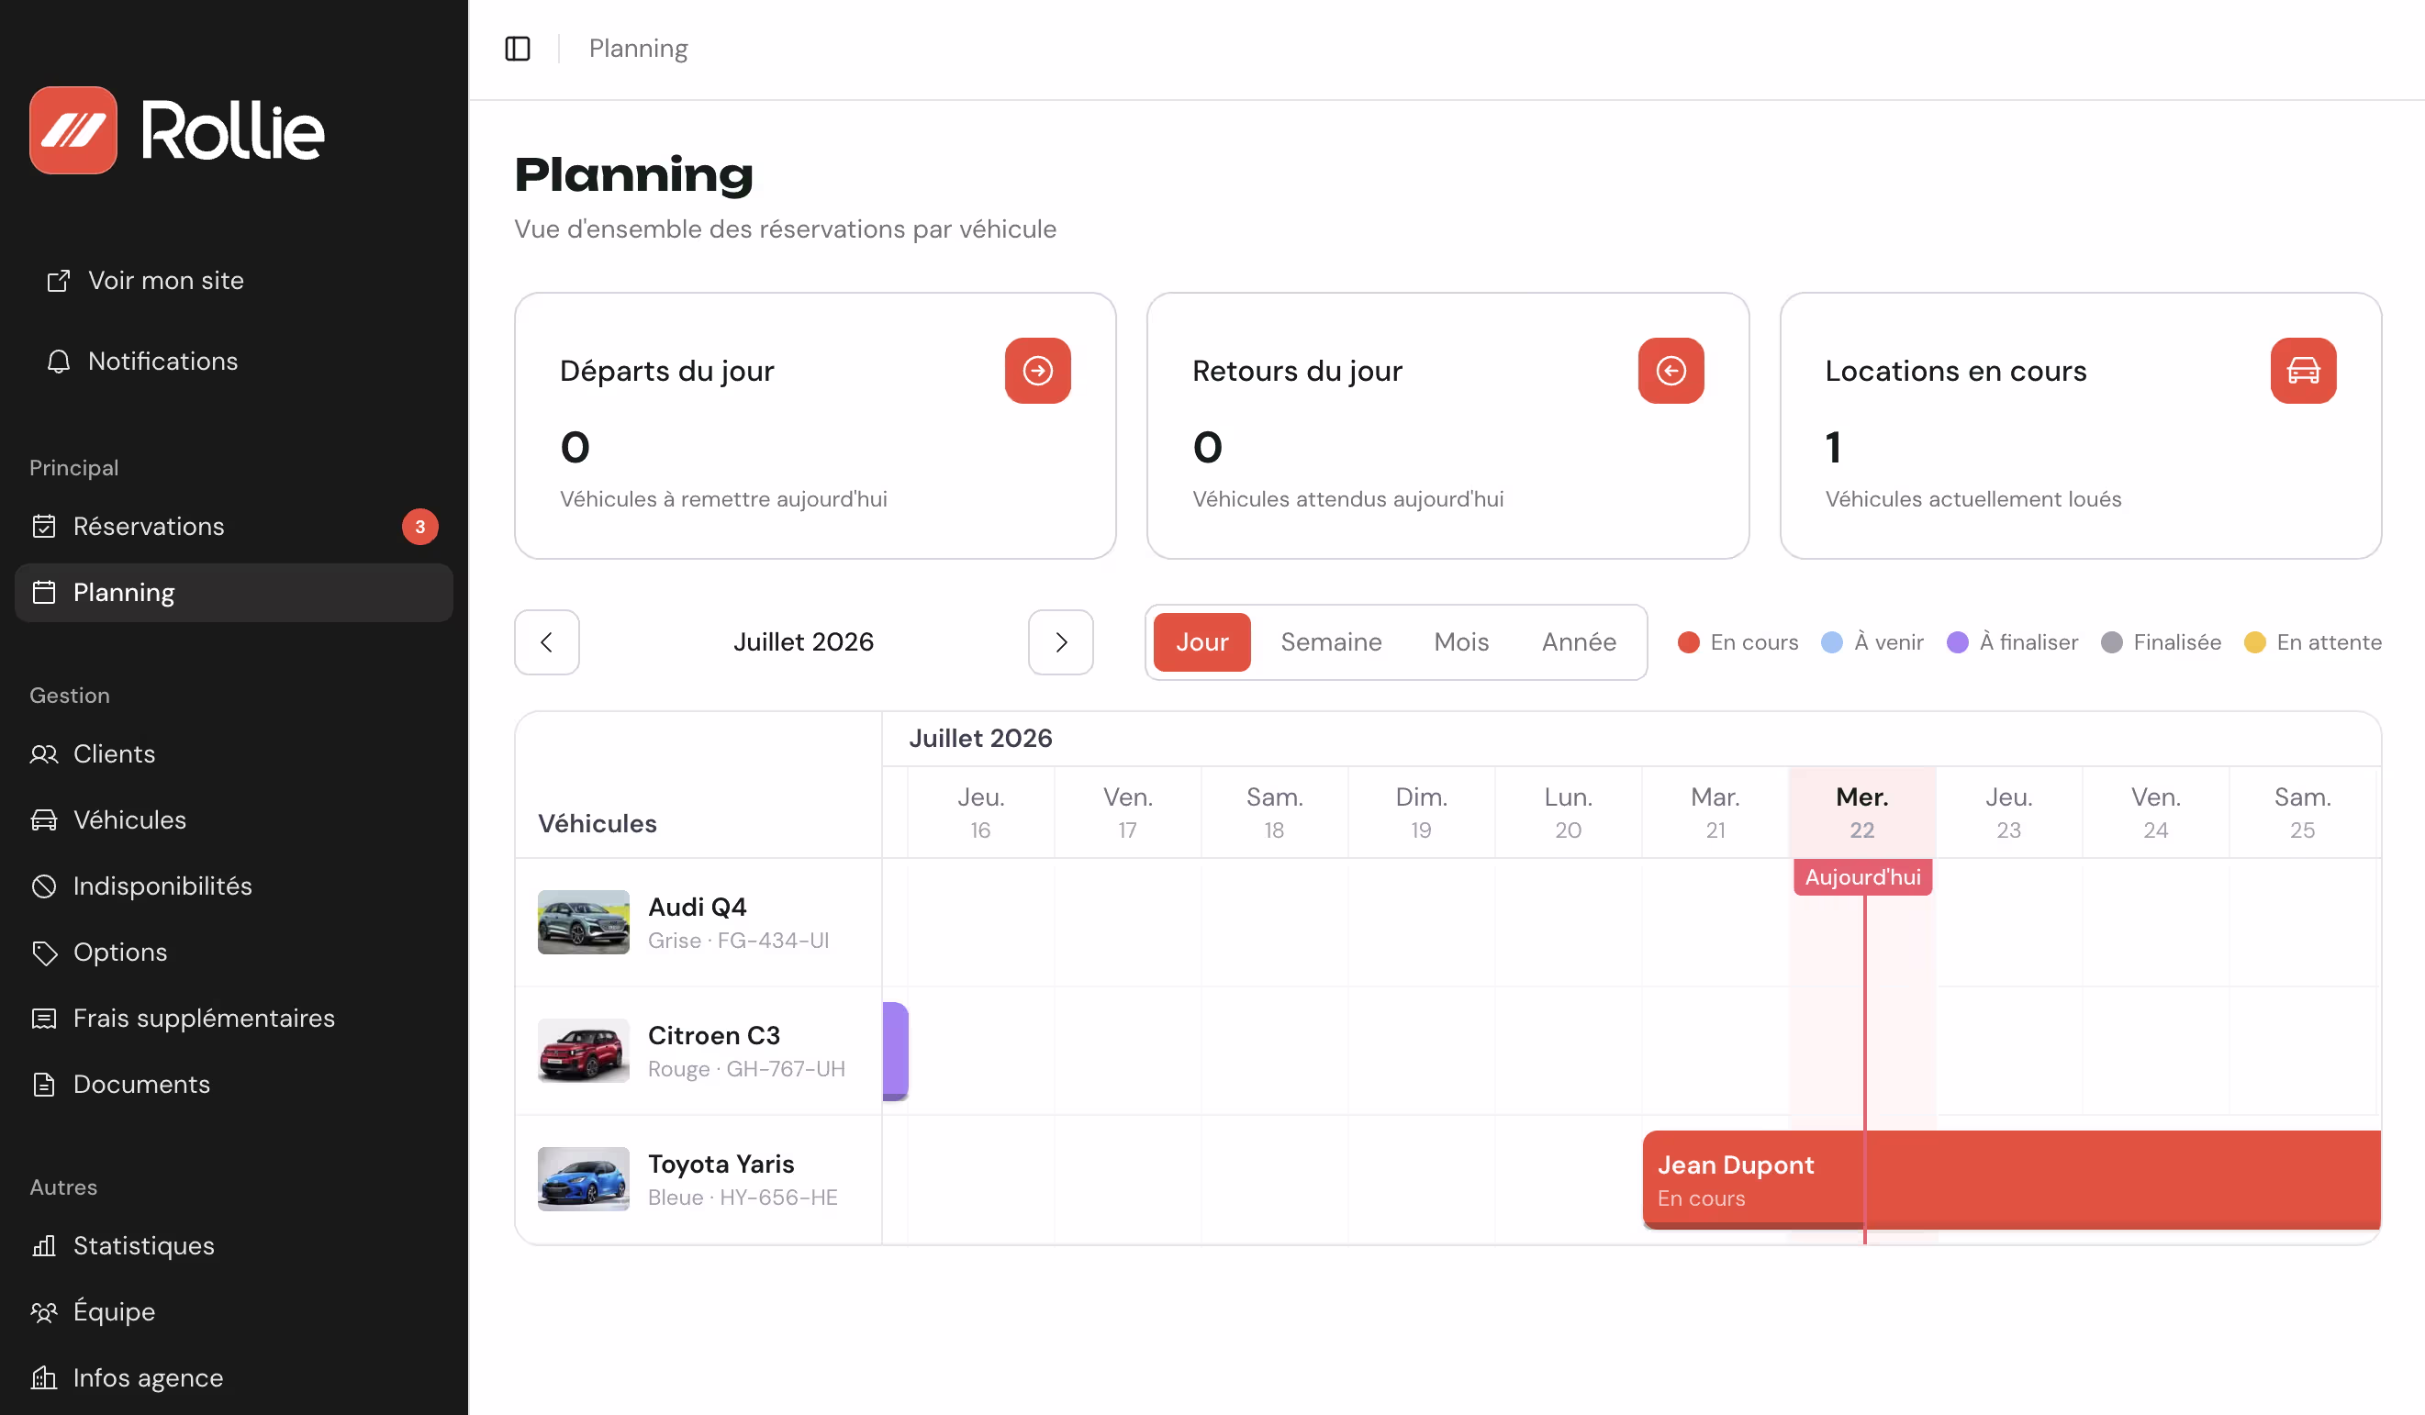The width and height of the screenshot is (2425, 1415).
Task: Click the purple Citroen C3 reservation block
Action: click(x=895, y=1051)
